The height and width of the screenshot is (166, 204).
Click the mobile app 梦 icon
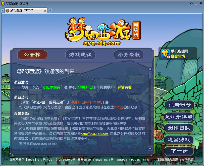point(165,54)
